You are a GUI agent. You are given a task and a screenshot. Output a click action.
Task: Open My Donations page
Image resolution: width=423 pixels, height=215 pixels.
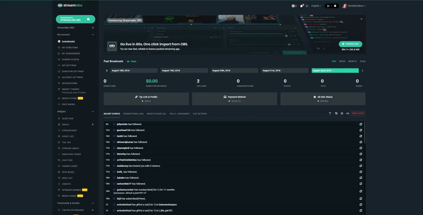tap(68, 47)
